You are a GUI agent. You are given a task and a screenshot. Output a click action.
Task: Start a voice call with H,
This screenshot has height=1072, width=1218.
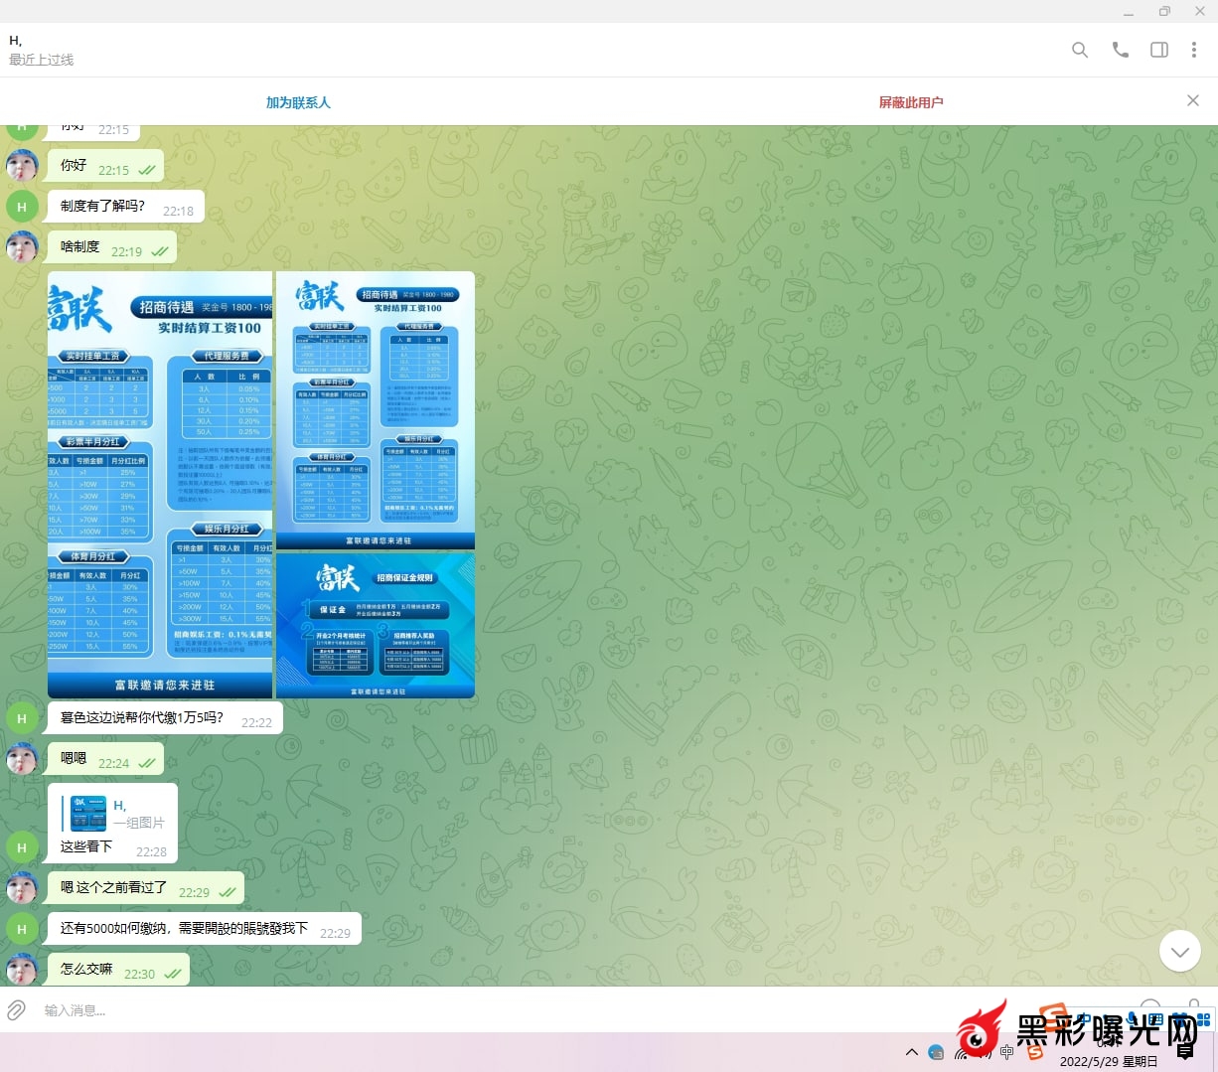point(1120,50)
